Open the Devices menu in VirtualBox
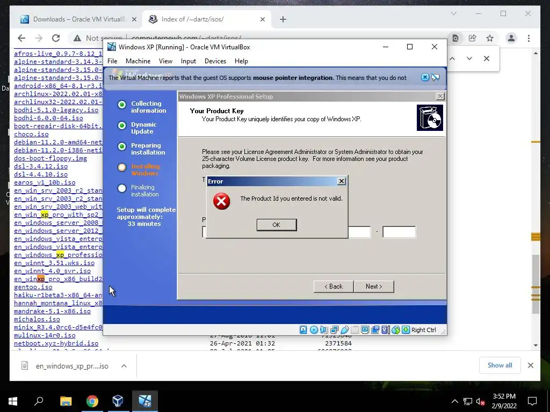This screenshot has height=412, width=550. (x=215, y=61)
